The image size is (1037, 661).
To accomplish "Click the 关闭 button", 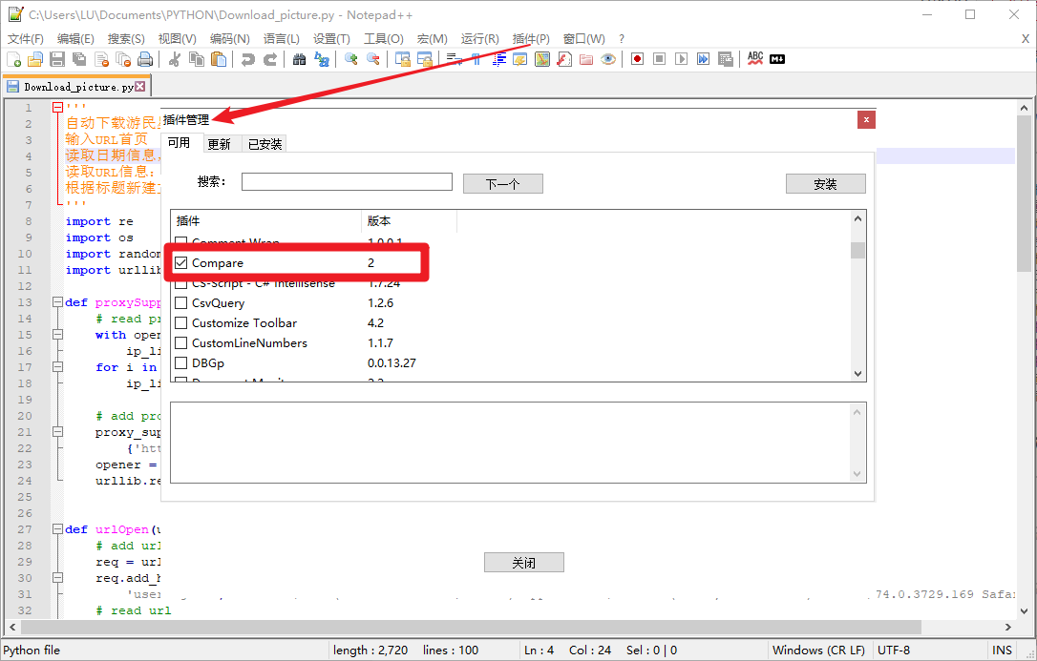I will [523, 562].
